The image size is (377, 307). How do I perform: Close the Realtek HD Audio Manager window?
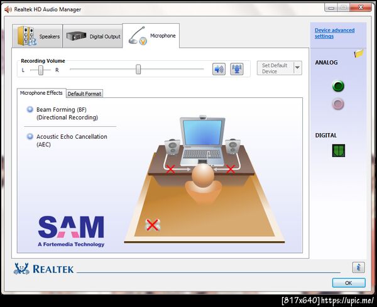[361, 8]
